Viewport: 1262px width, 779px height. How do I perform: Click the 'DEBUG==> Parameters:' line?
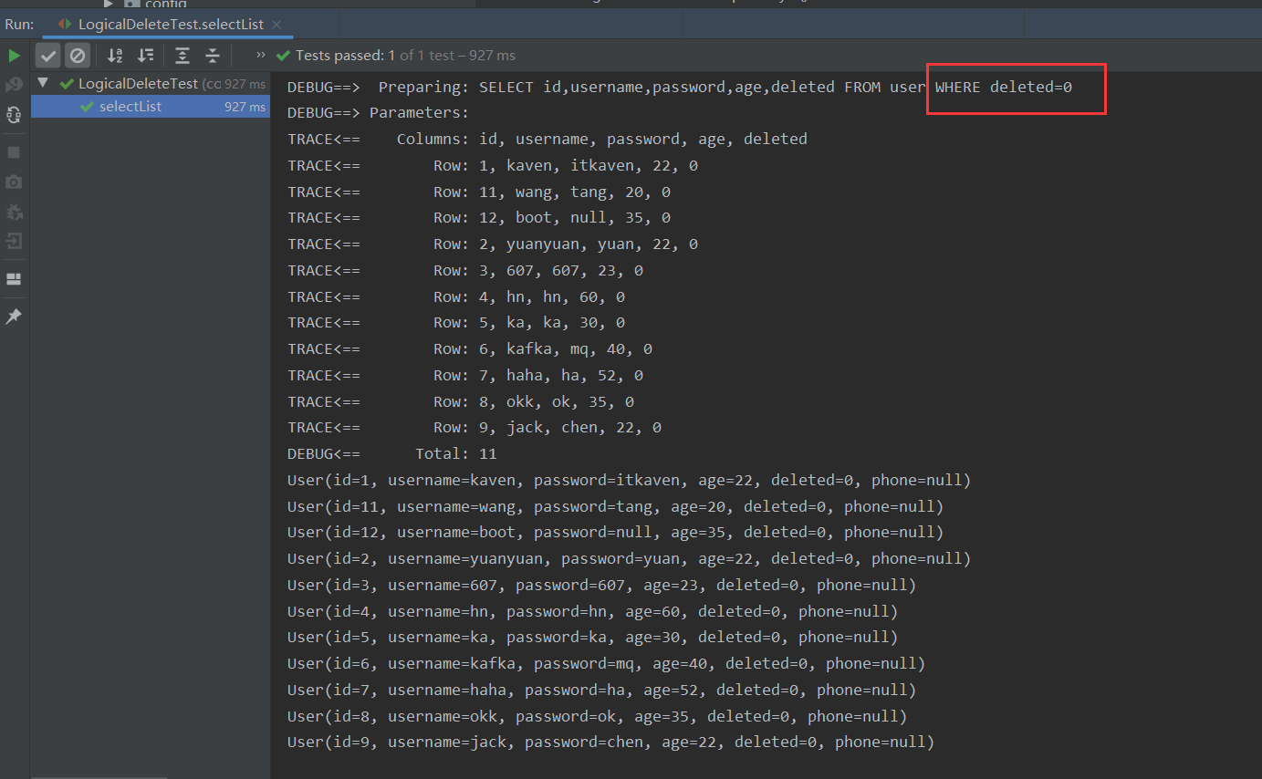pyautogui.click(x=378, y=113)
